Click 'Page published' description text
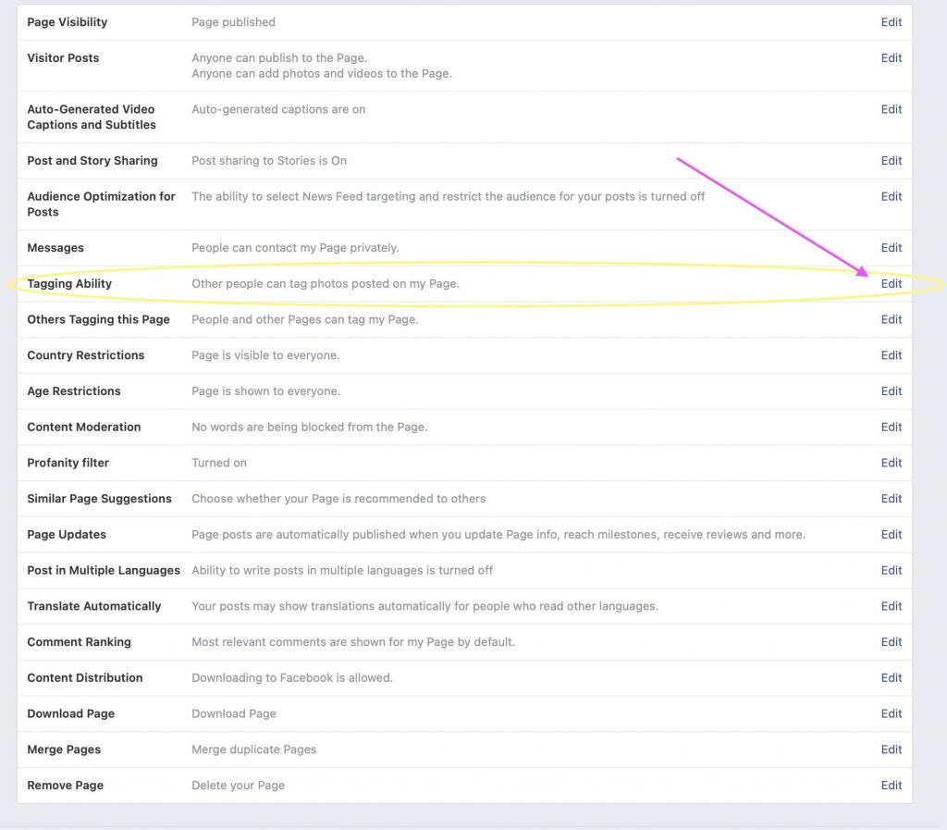Viewport: 947px width, 830px height. 233,22
